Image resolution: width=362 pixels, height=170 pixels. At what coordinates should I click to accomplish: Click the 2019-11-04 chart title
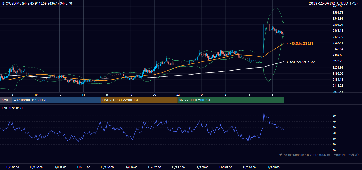pos(334,3)
